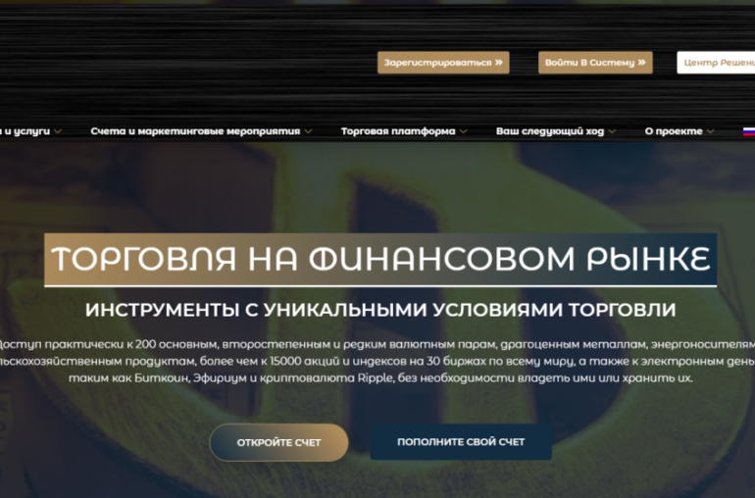Screen dimensions: 755x498
Task: Open the Счета и маркетинговые мероприятия menu
Action: (195, 131)
